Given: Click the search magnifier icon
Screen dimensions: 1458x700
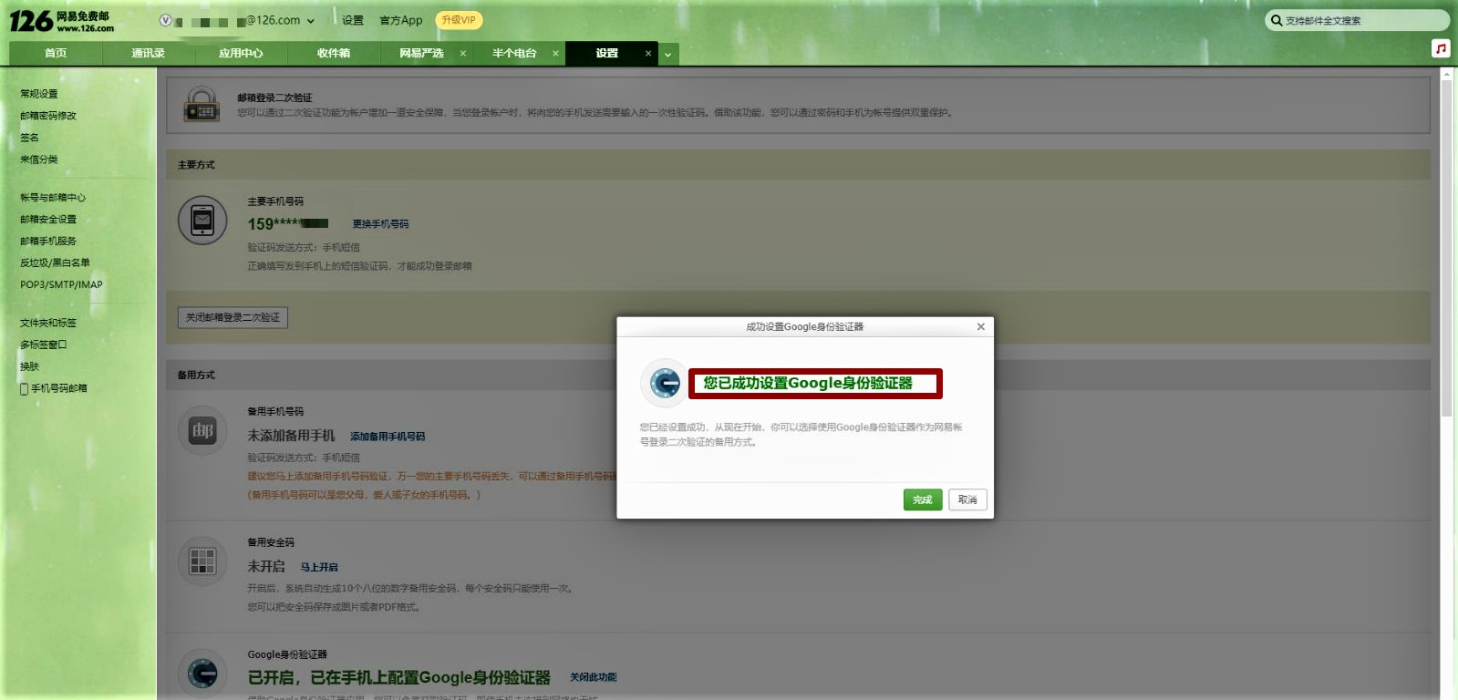Looking at the screenshot, I should pyautogui.click(x=1277, y=20).
